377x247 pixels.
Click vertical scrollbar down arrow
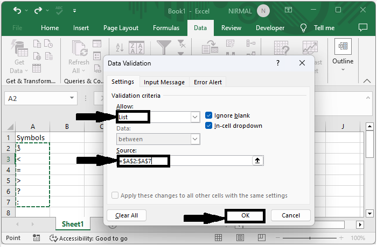[369, 213]
